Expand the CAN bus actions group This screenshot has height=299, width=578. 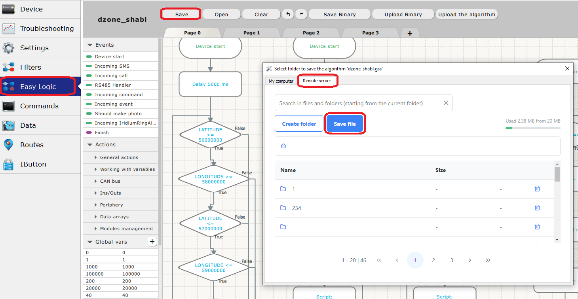coord(110,181)
